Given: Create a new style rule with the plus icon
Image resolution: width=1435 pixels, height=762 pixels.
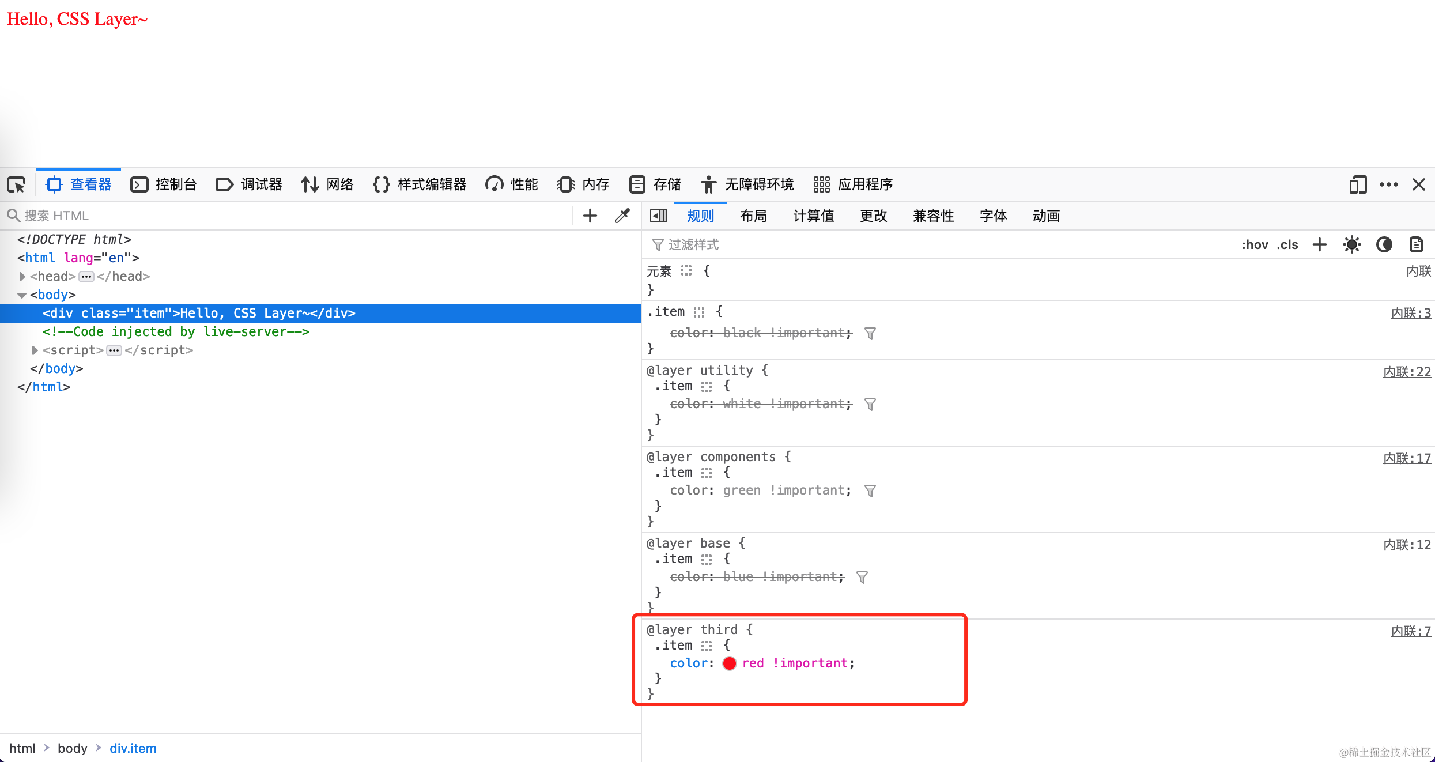Looking at the screenshot, I should tap(1319, 244).
